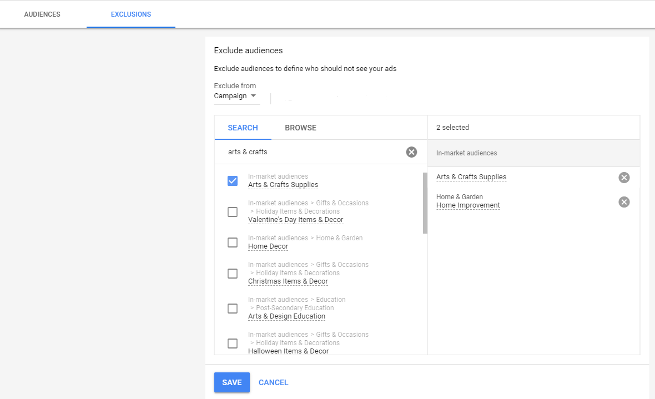Tick the Home Decor checkbox

(x=233, y=243)
